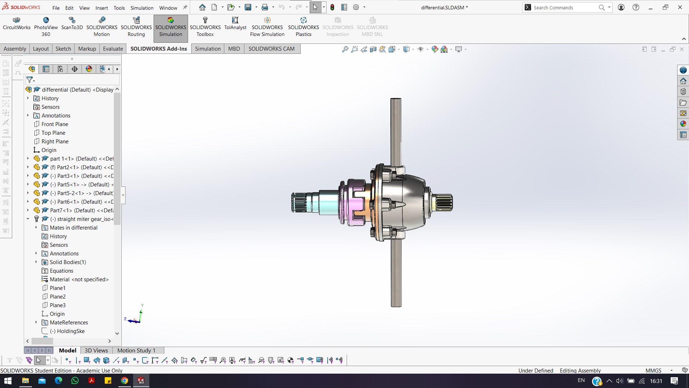Open the Appearances color ball task pane tab
Image resolution: width=689 pixels, height=388 pixels.
coord(683,124)
